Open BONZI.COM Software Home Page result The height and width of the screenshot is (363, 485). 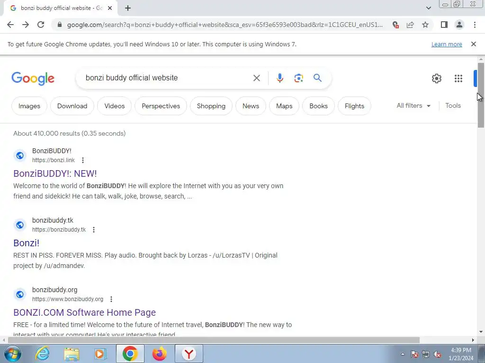pos(84,312)
